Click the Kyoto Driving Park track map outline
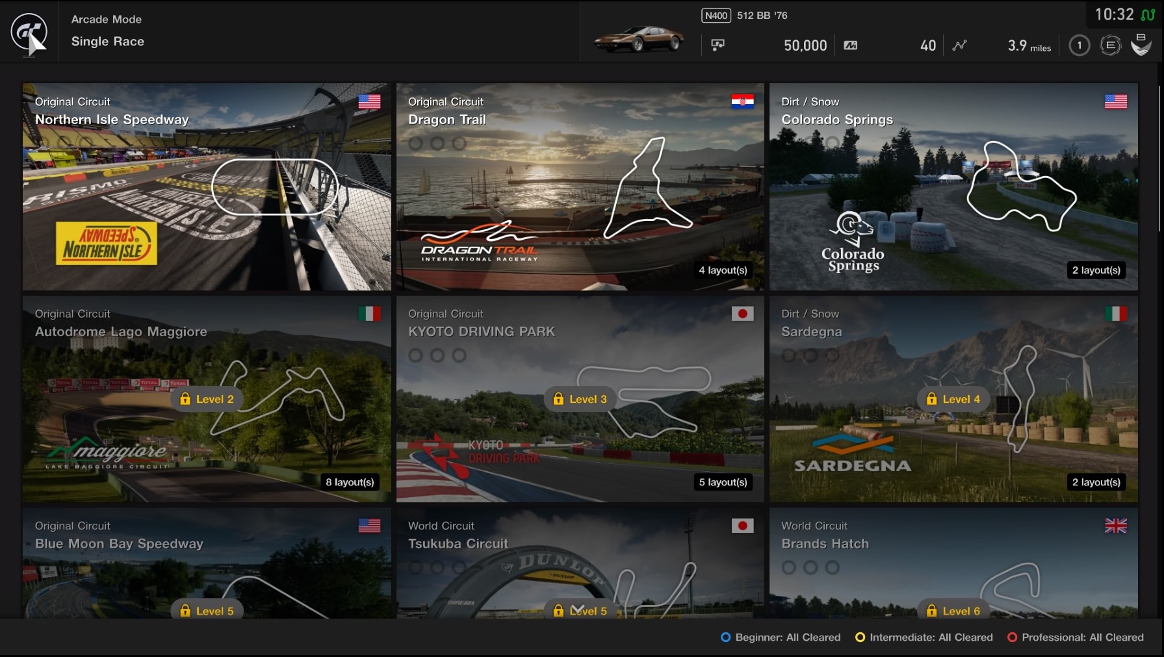The height and width of the screenshot is (657, 1164). [644, 401]
